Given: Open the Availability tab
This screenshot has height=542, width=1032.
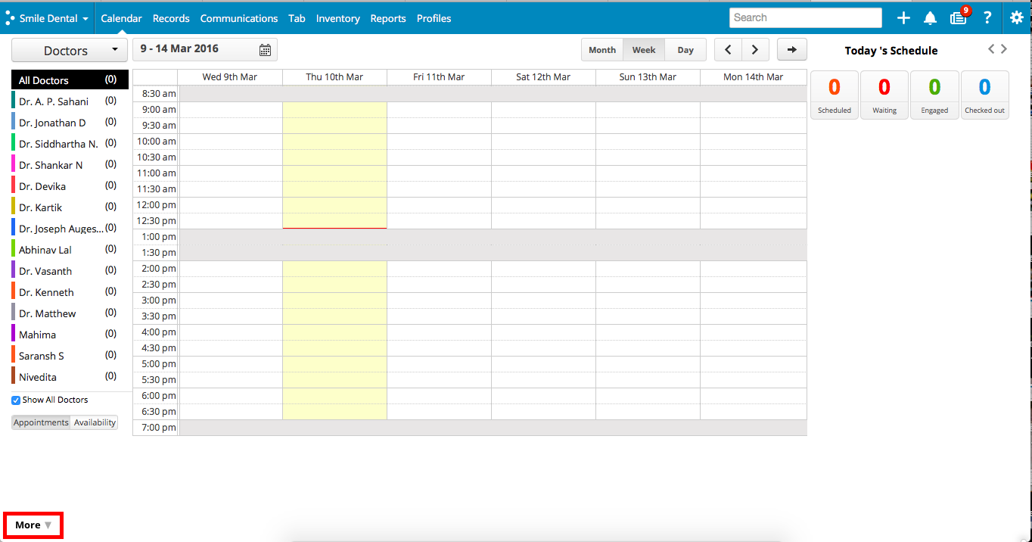Looking at the screenshot, I should click(x=94, y=422).
